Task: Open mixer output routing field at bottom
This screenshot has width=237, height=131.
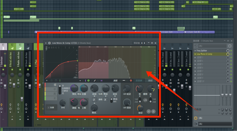Action: (215, 124)
